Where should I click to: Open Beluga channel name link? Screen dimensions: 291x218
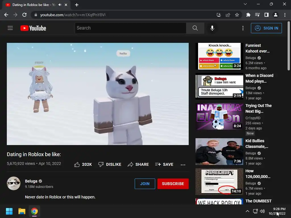[x=31, y=181]
